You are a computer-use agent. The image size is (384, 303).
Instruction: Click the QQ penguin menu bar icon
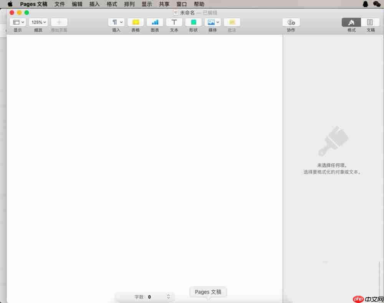click(365, 4)
